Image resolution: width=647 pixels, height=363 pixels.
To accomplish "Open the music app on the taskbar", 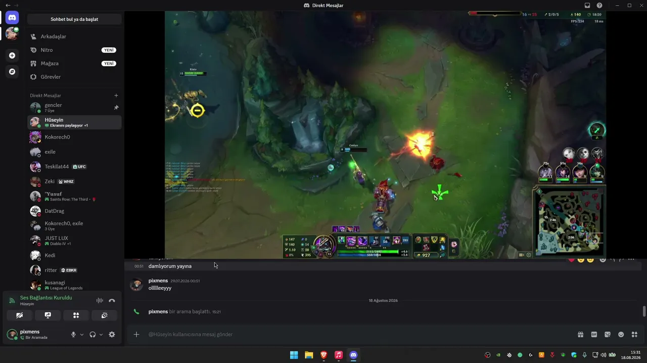I will point(339,355).
